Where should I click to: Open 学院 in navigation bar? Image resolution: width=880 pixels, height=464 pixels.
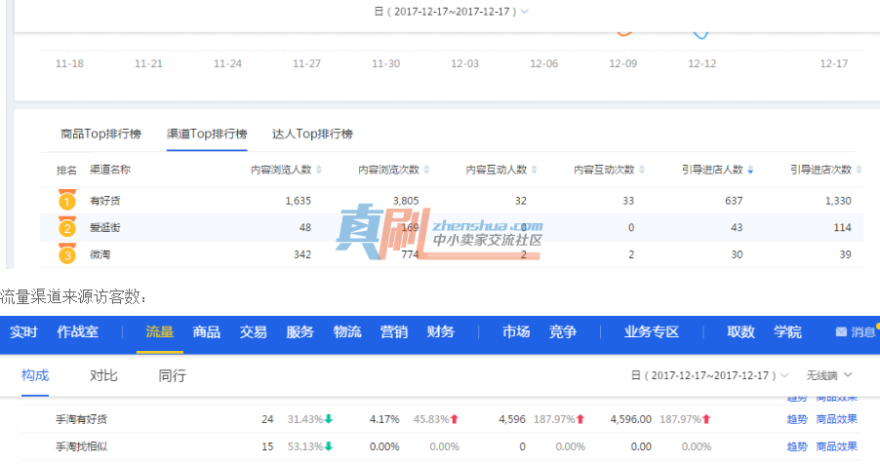787,332
